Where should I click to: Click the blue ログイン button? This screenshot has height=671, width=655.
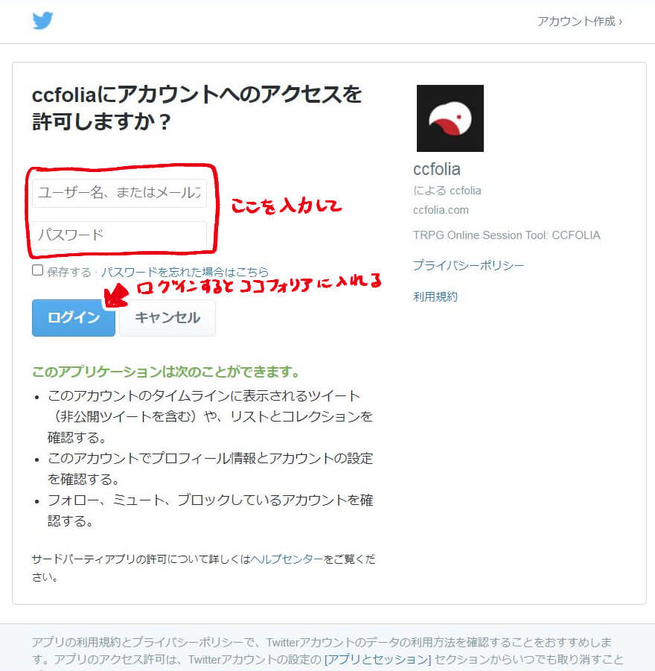click(74, 317)
